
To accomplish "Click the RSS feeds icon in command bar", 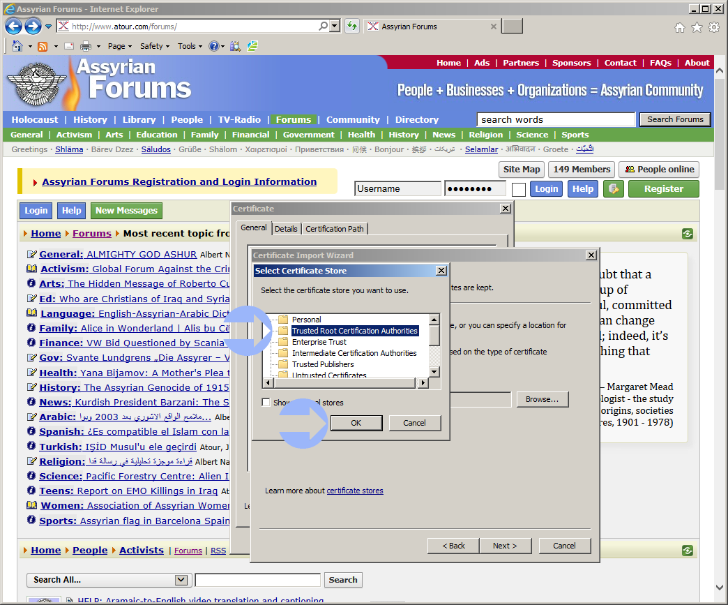I will 43,46.
